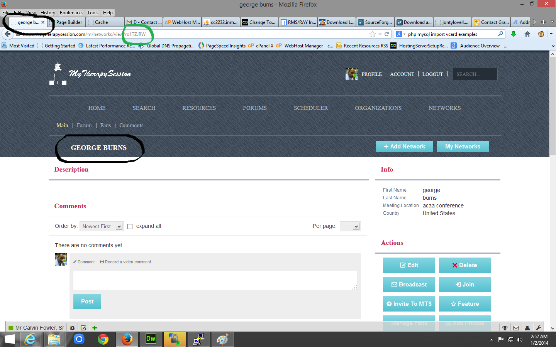This screenshot has height=347, width=556.
Task: Click the Join button
Action: pyautogui.click(x=464, y=285)
